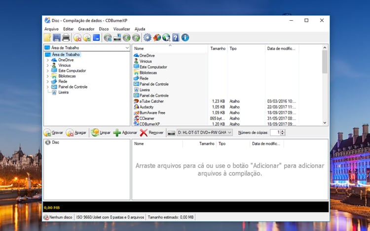Click the help question mark icon
Screen dimensions: 370x231
pos(176,37)
